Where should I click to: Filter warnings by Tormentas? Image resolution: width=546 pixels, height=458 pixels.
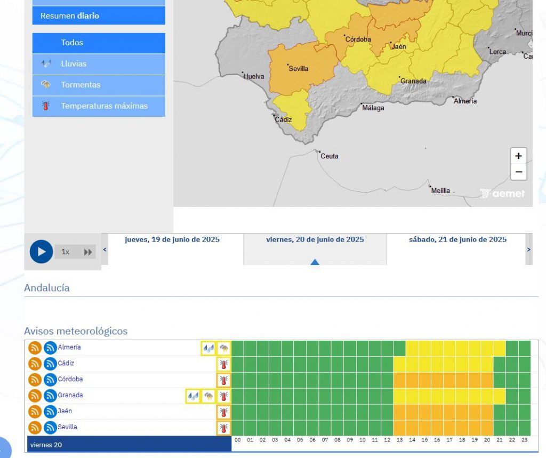click(99, 85)
